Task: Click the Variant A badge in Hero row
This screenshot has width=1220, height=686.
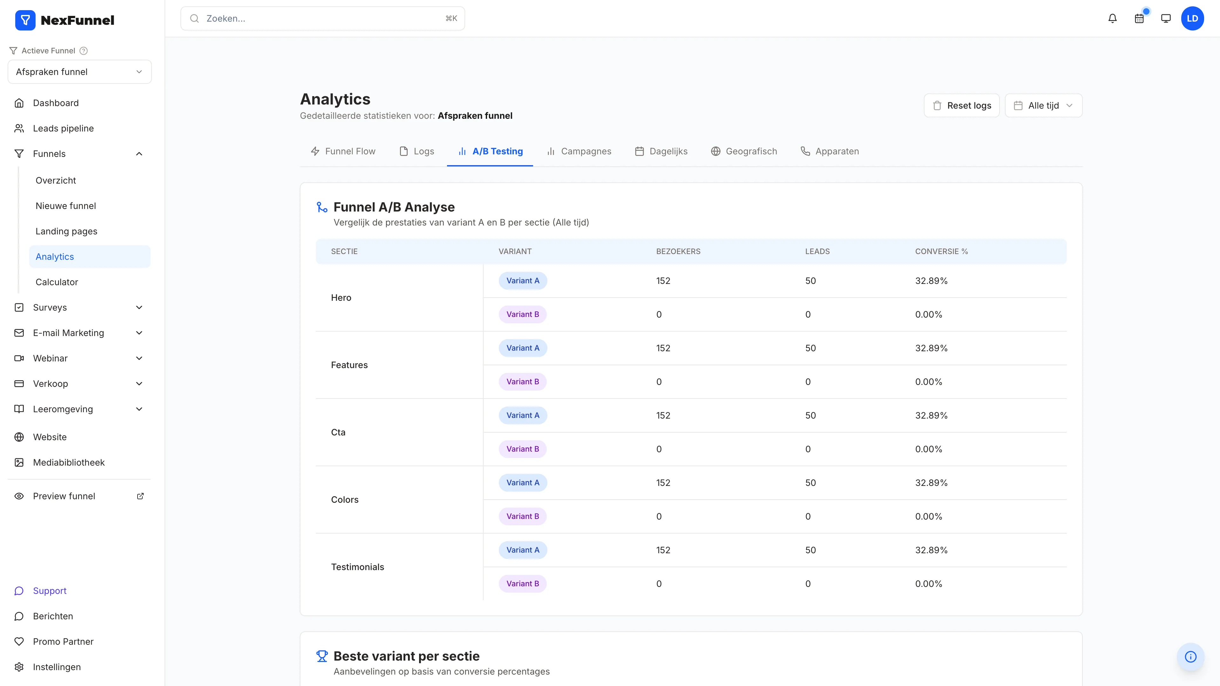Action: 523,281
